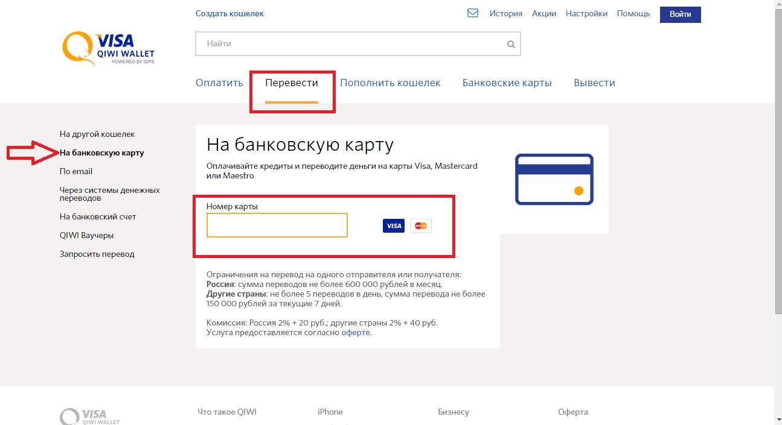
Task: Click the MasterCard icon
Action: pos(421,225)
